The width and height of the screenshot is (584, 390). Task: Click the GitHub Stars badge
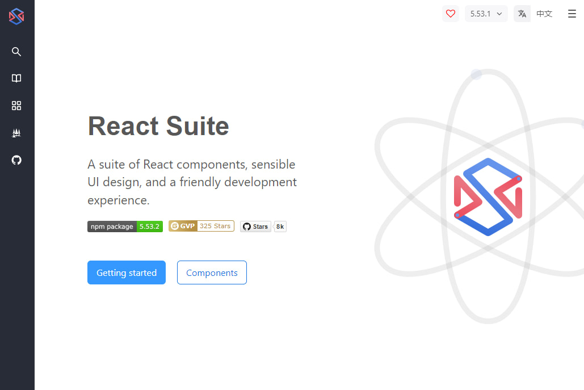255,226
